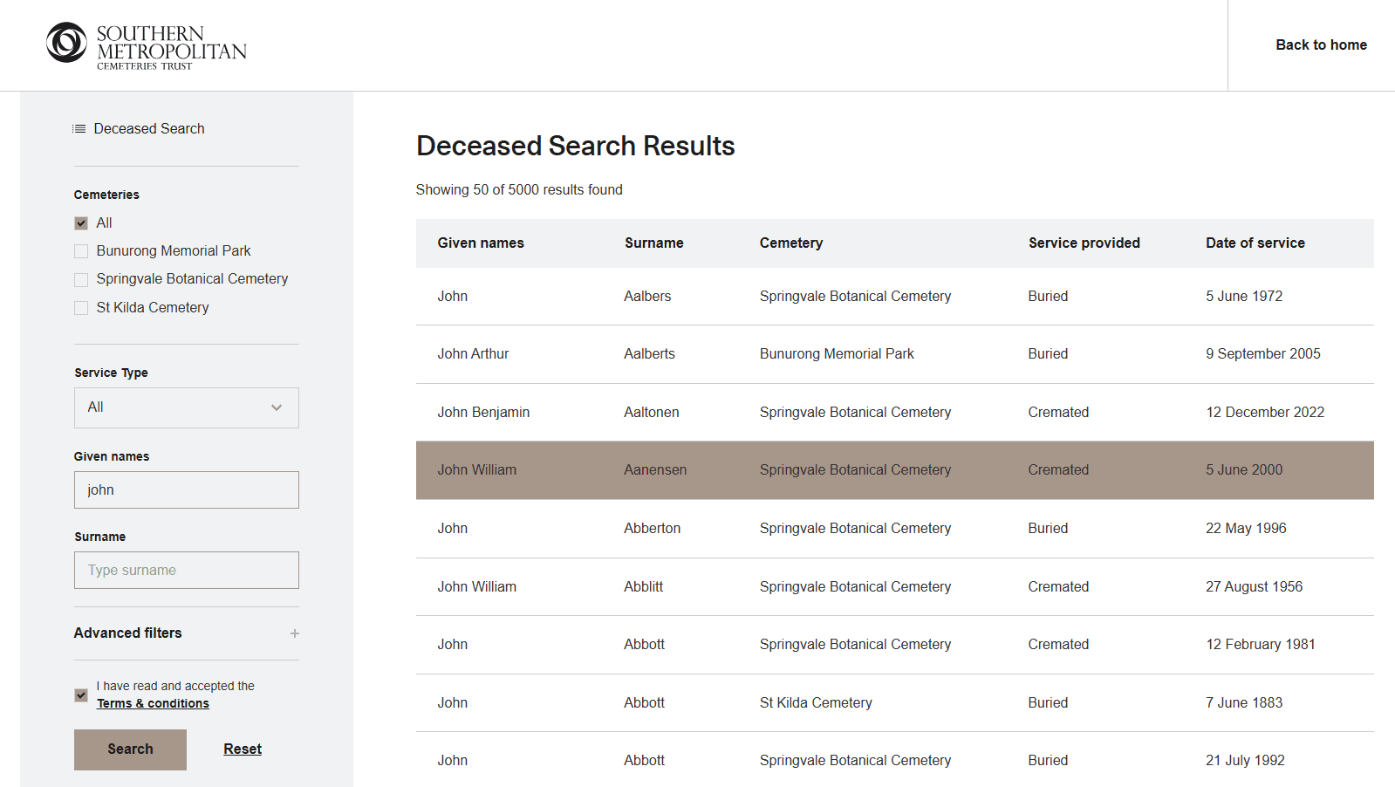The width and height of the screenshot is (1395, 787).
Task: Focus the Surname input field
Action: 186,571
